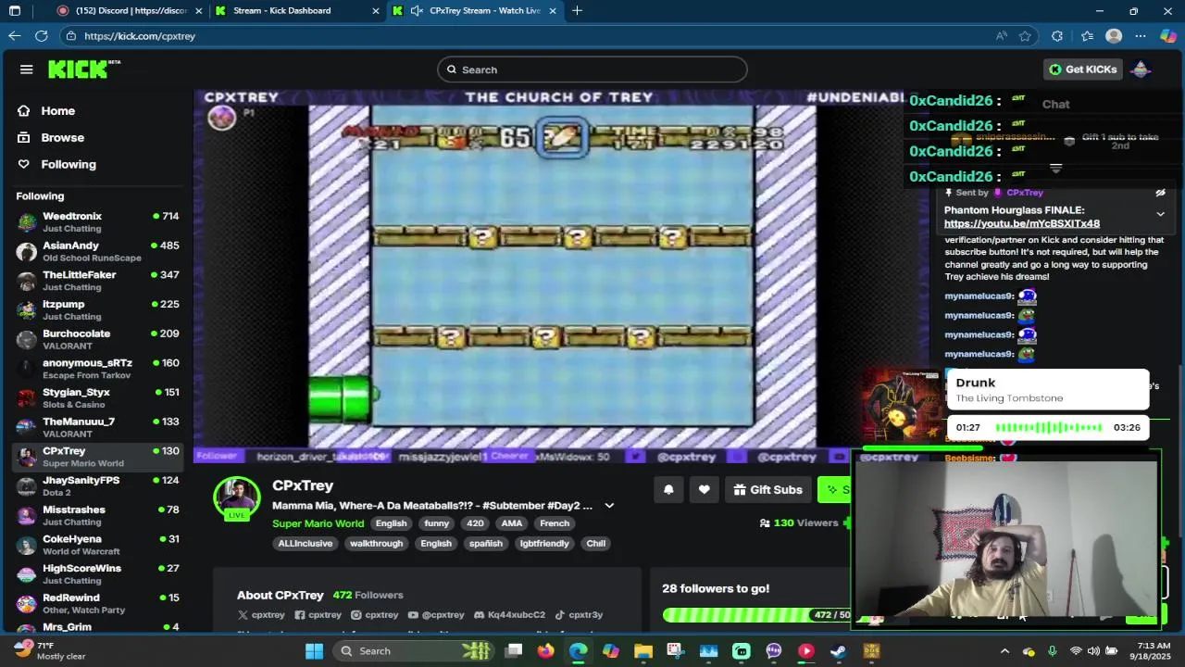1185x667 pixels.
Task: Click the 'Chill' tag
Action: tap(596, 544)
